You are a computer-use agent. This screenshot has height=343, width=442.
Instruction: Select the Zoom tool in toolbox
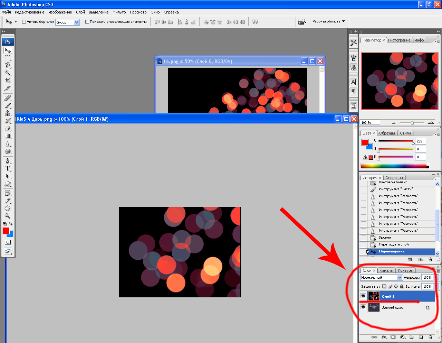[8, 216]
